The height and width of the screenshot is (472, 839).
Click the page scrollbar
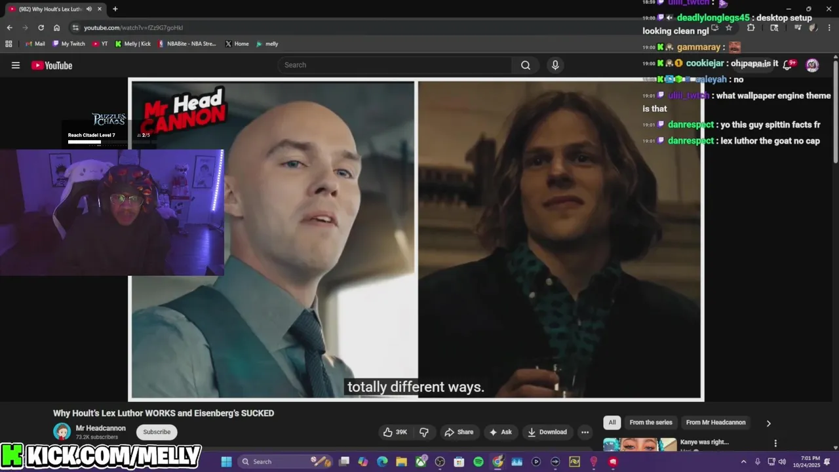pos(835,111)
